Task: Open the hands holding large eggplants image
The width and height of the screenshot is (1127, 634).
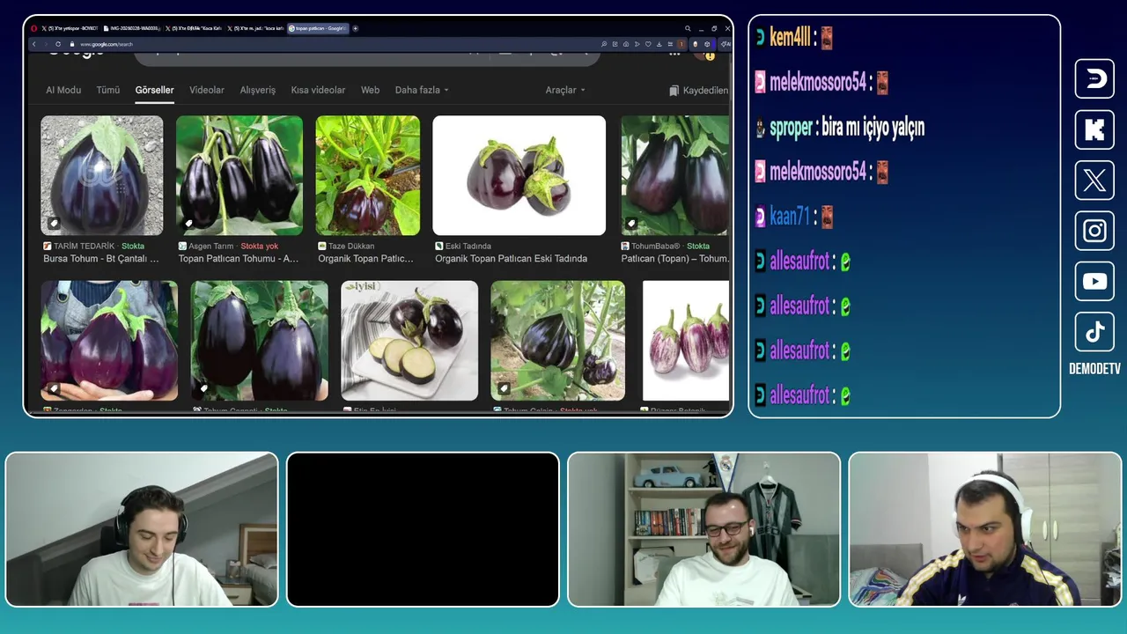Action: tap(109, 341)
